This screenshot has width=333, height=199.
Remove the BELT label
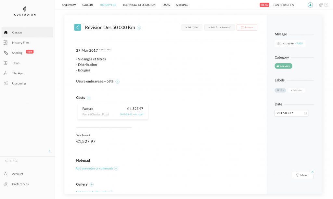click(x=283, y=90)
